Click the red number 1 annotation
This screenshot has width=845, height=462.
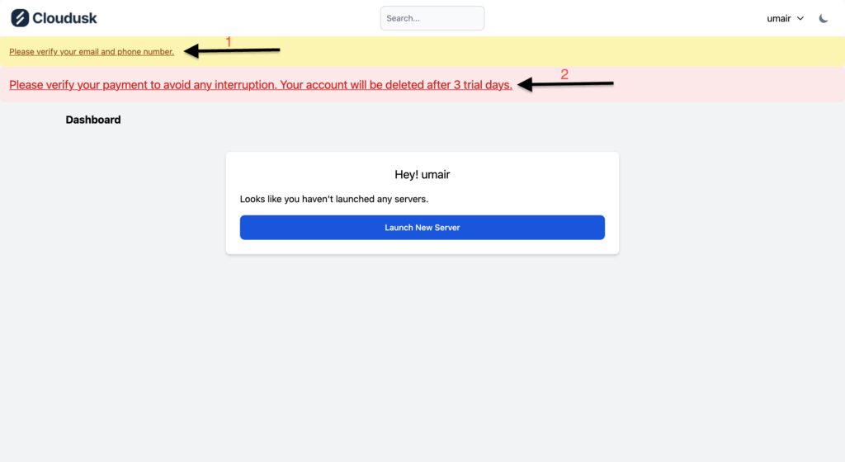point(229,40)
